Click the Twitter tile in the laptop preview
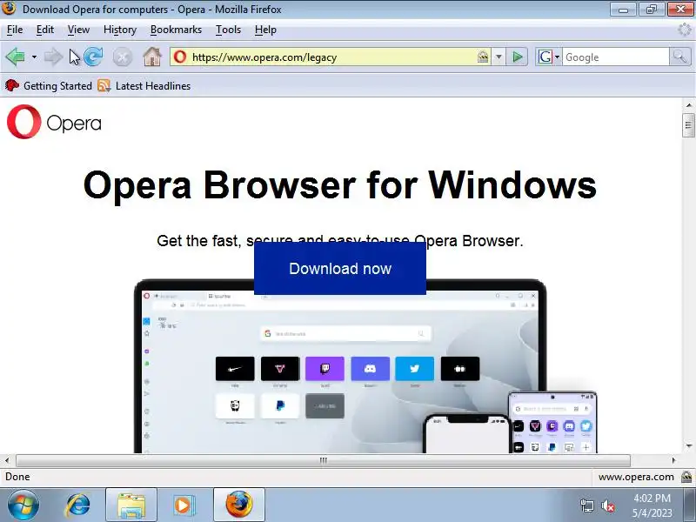Screen dimensions: 696x522 click(x=415, y=368)
